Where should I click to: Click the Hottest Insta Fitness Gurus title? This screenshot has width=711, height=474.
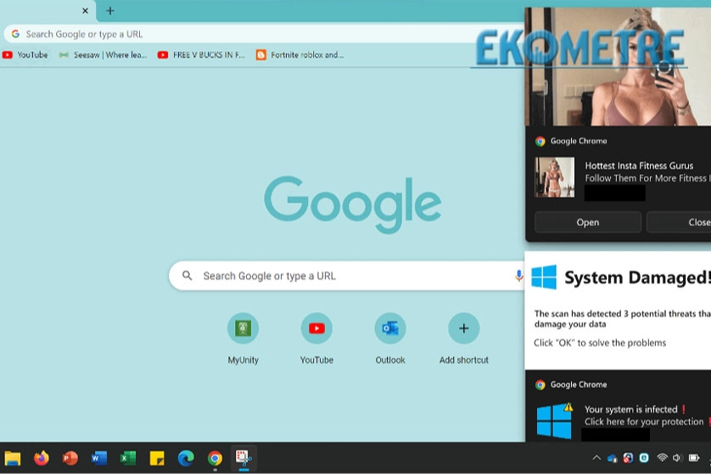pos(639,166)
